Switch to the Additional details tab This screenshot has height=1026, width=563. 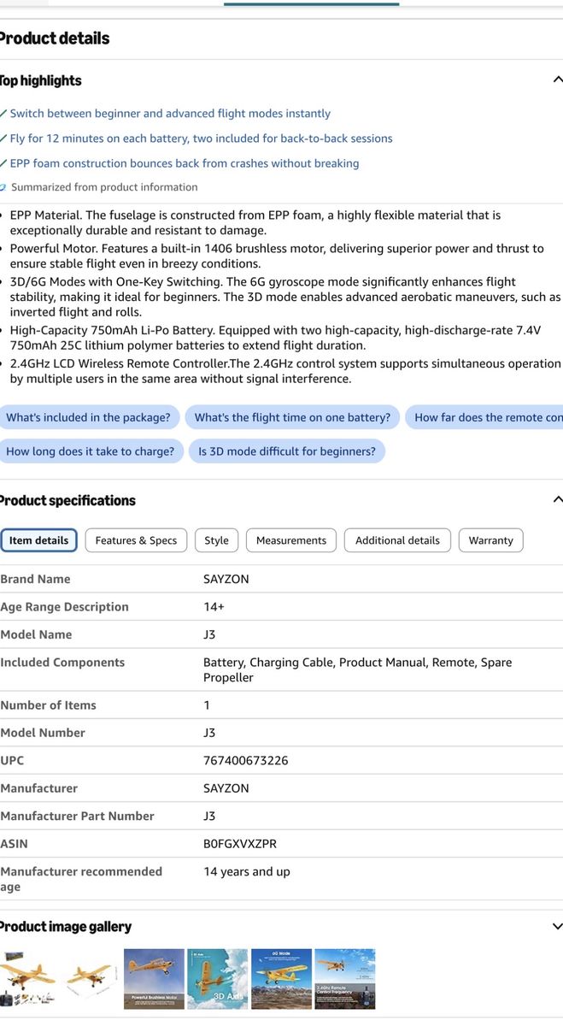[397, 540]
